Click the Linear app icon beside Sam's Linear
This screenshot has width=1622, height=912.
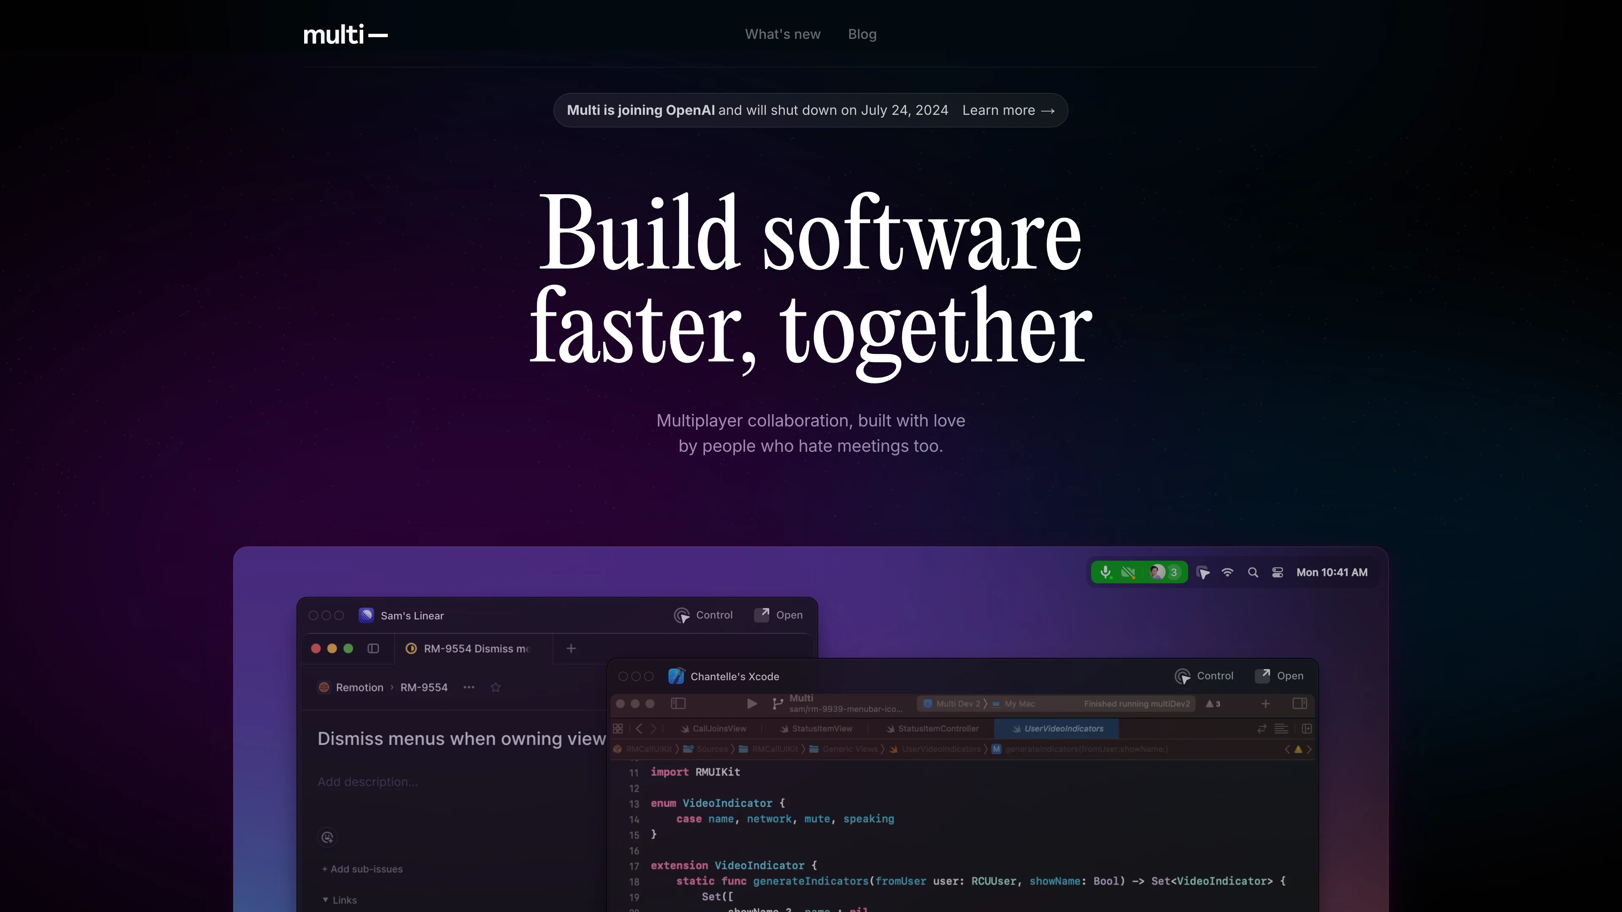point(366,615)
